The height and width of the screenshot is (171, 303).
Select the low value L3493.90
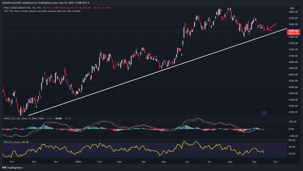click(73, 8)
